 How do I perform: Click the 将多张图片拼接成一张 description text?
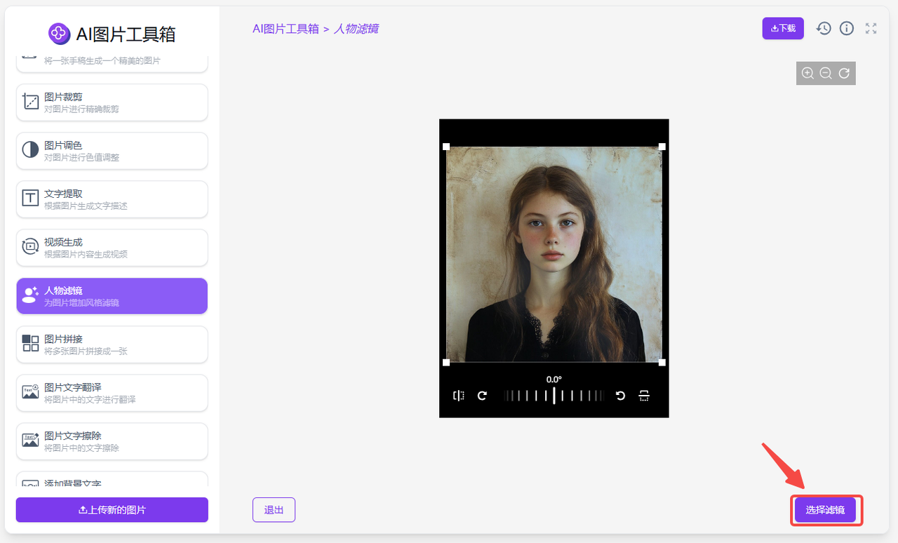(86, 351)
